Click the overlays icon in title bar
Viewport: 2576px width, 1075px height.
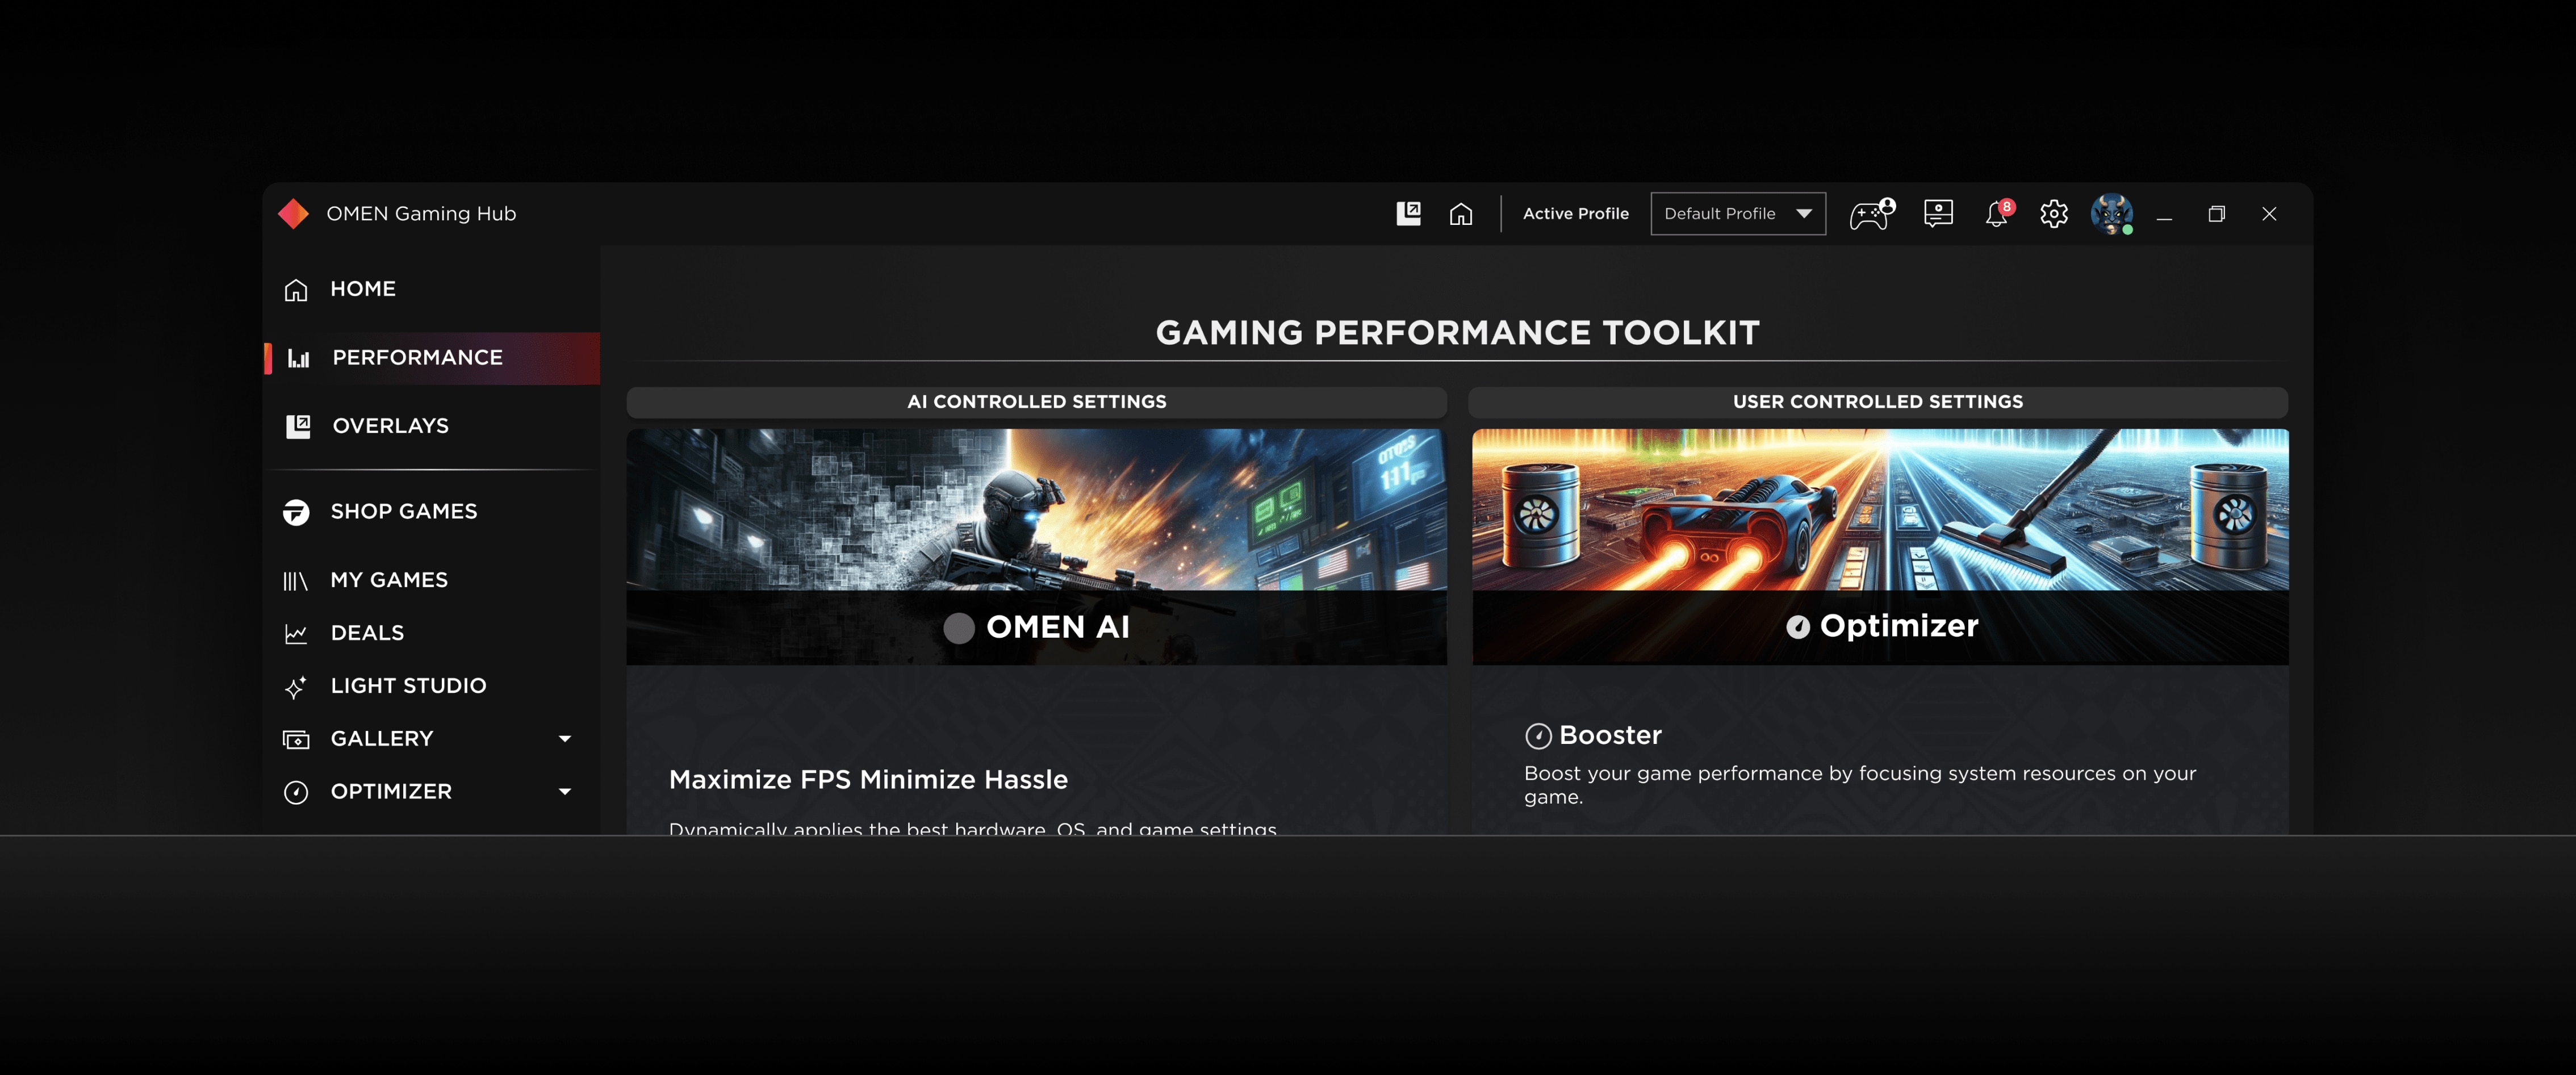click(1408, 213)
